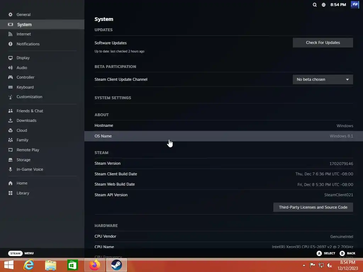
Task: Select the Steam Version row
Action: (224, 164)
